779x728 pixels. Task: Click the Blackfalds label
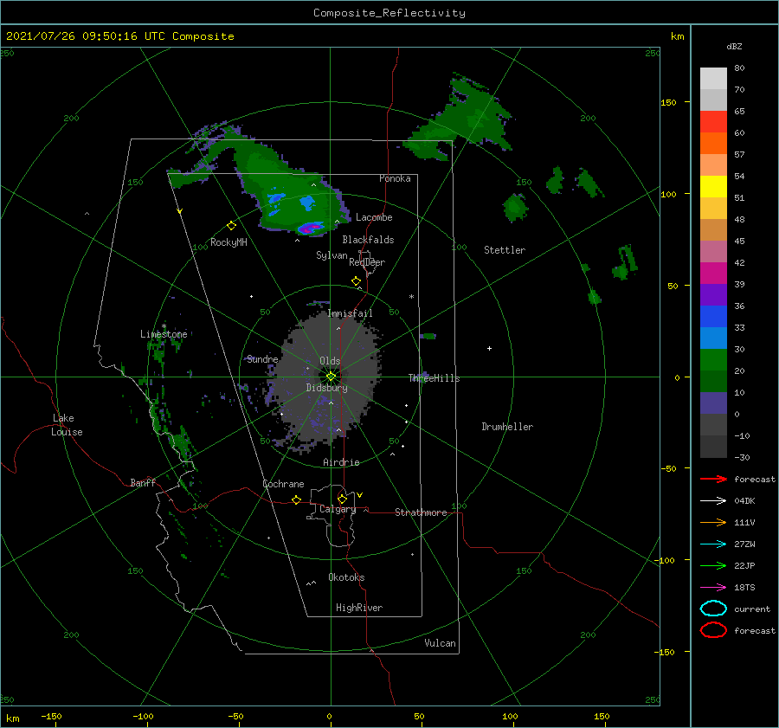[x=368, y=240]
